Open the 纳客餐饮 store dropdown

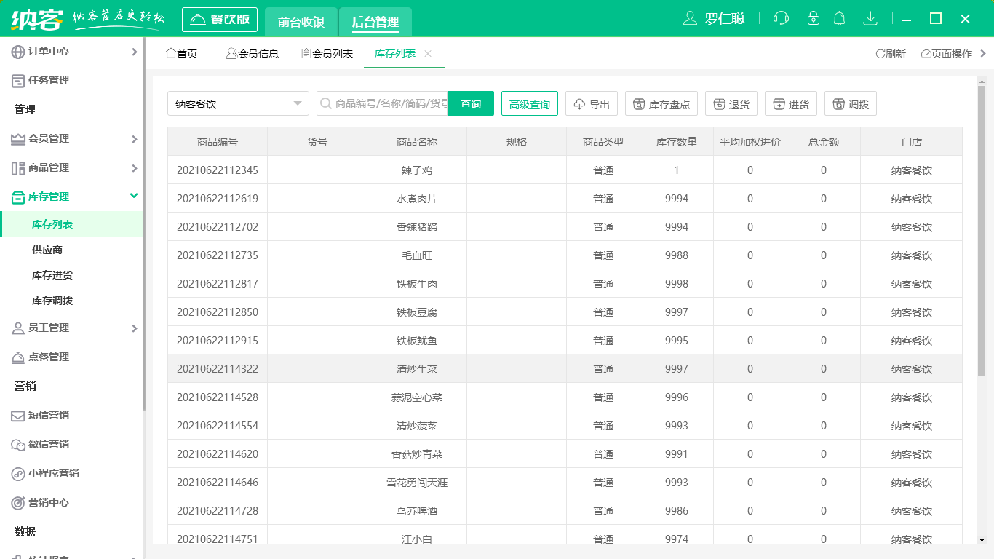coord(238,103)
